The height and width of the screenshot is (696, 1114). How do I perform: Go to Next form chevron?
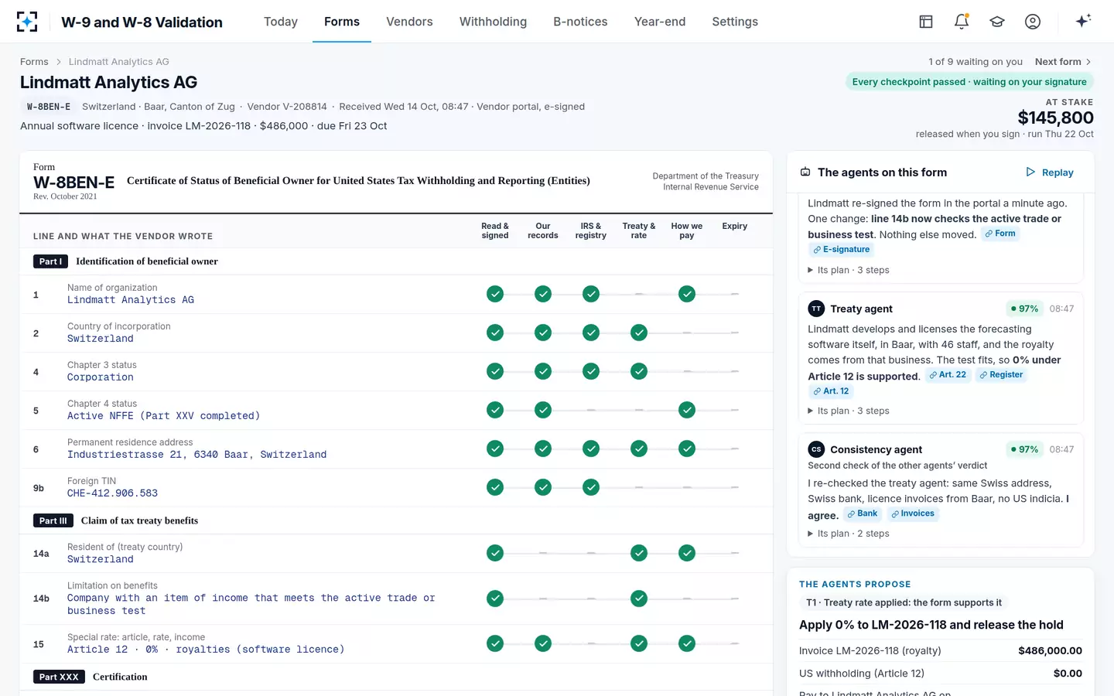(x=1088, y=62)
